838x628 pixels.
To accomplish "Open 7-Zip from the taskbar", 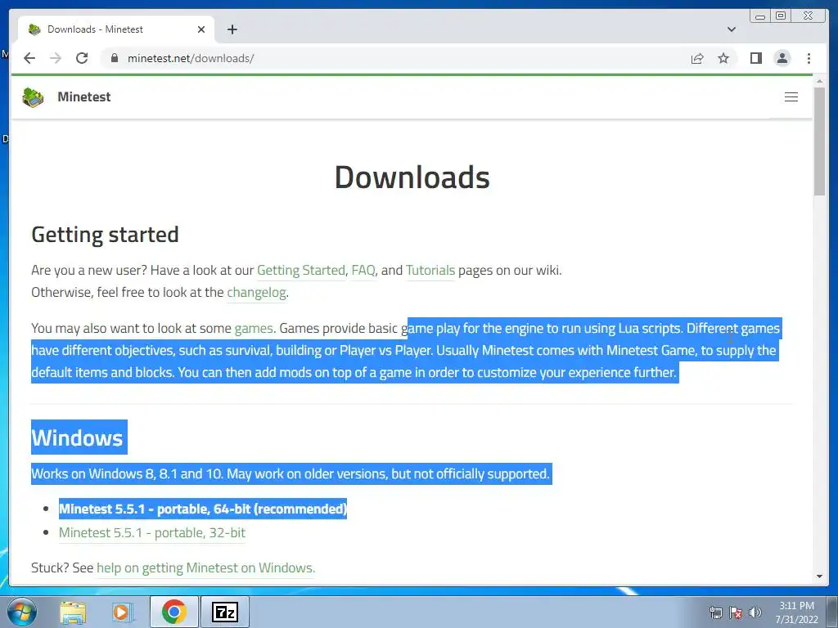I will (x=225, y=612).
